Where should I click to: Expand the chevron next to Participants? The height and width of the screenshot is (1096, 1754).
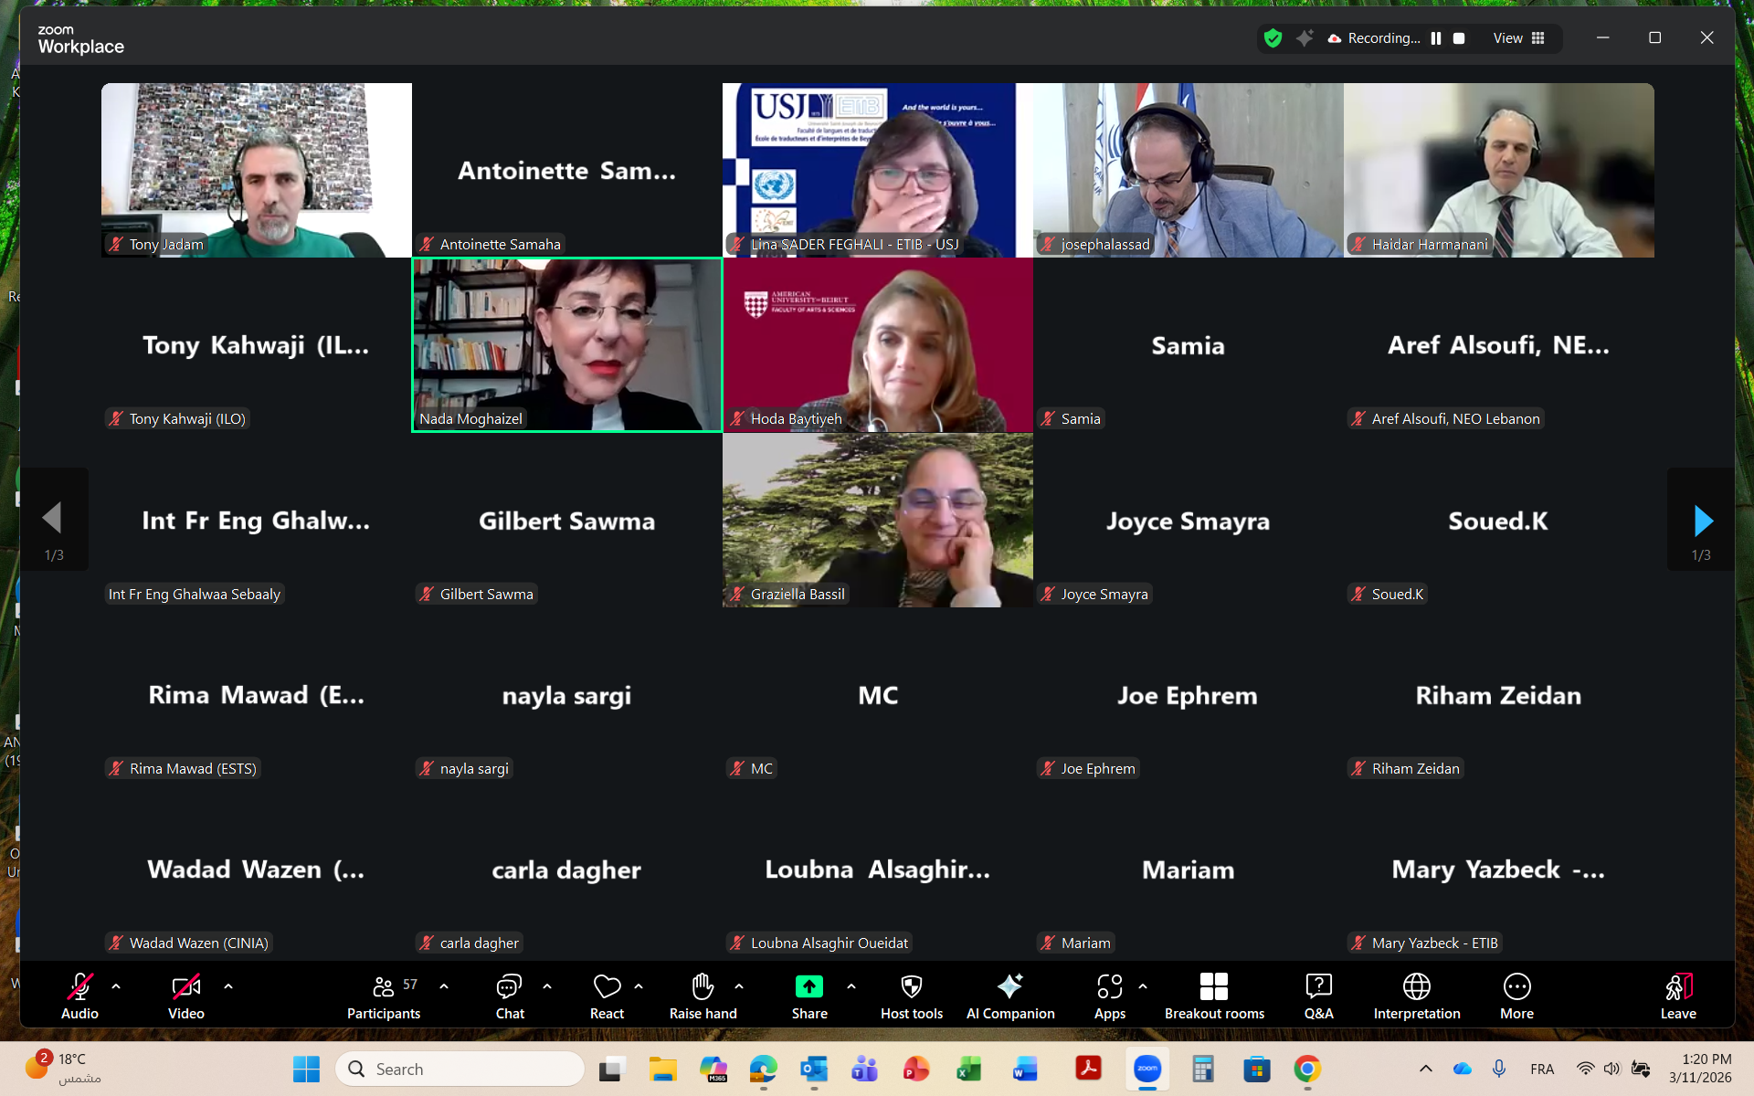coord(444,986)
